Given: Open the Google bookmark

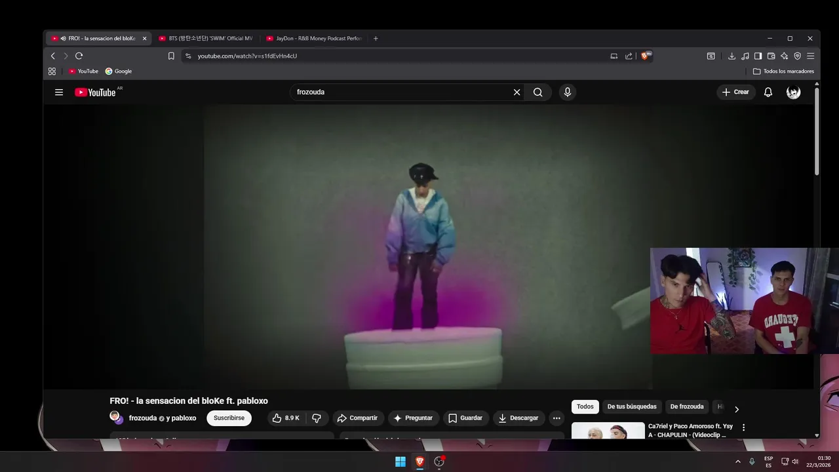Looking at the screenshot, I should pos(119,71).
